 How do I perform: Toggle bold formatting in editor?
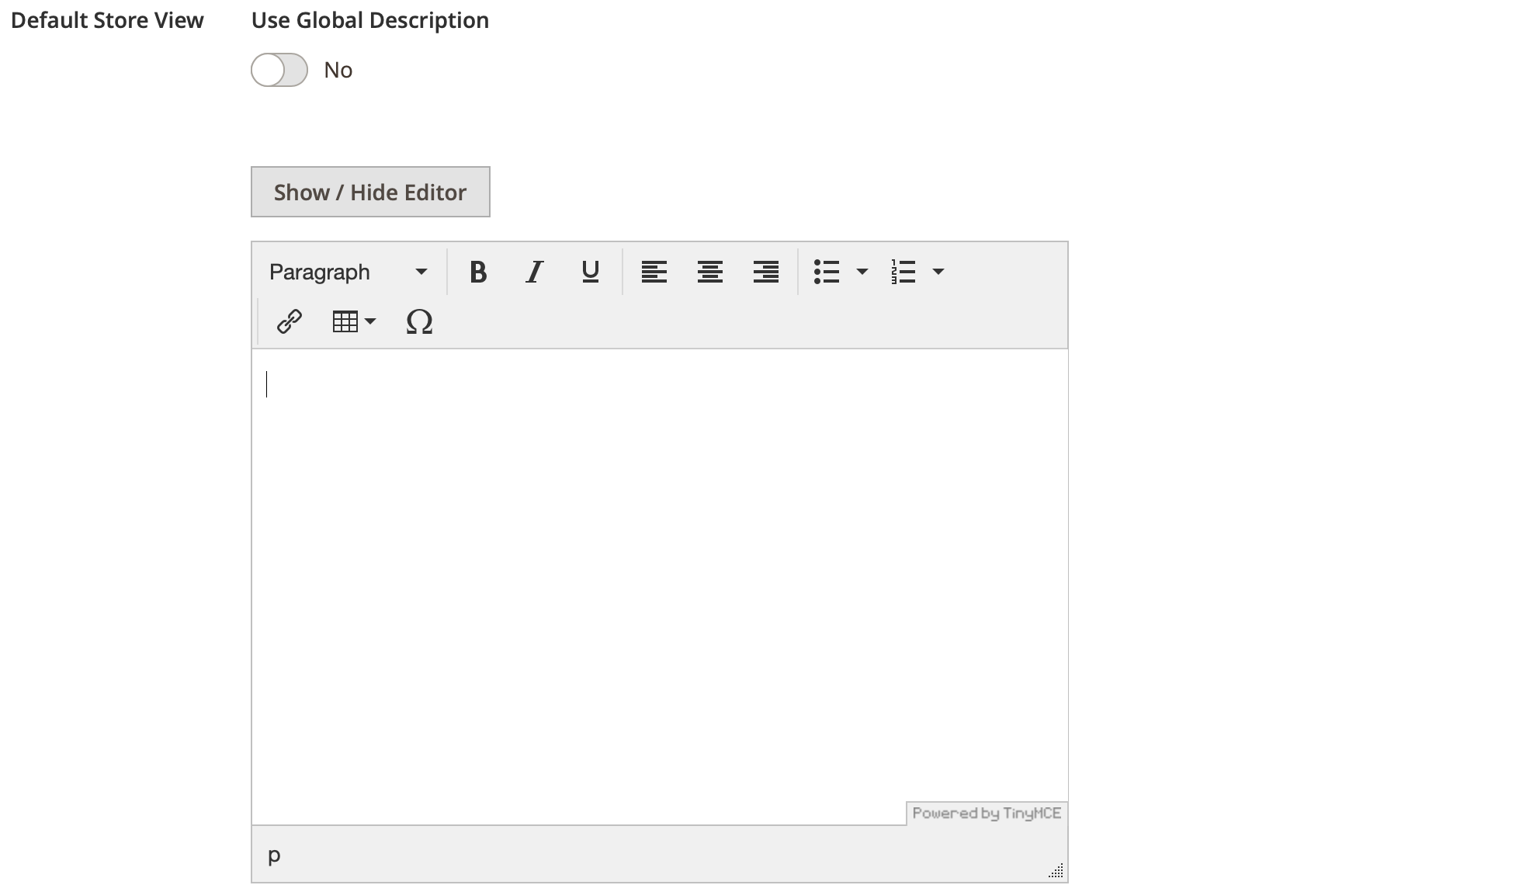[478, 272]
